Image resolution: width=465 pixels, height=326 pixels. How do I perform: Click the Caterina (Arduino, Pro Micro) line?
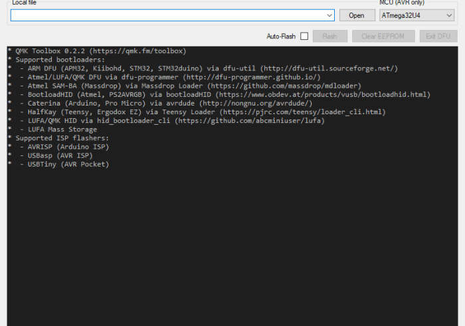tap(160, 104)
